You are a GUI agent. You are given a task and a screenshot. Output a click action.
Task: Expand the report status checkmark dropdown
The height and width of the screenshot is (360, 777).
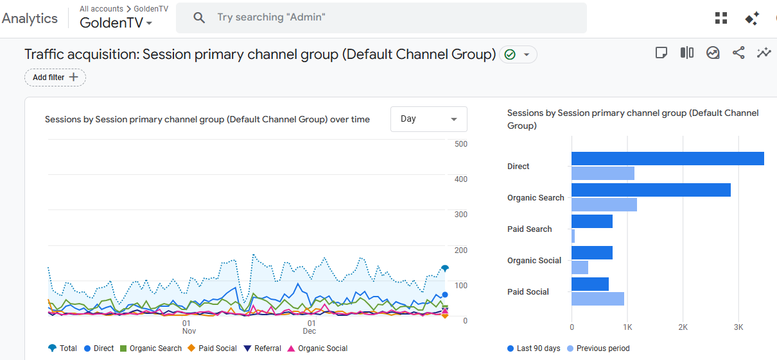point(518,55)
